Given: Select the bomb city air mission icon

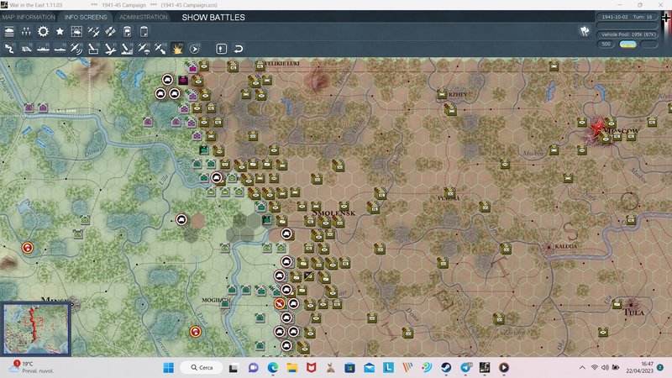Looking at the screenshot, I should click(128, 49).
